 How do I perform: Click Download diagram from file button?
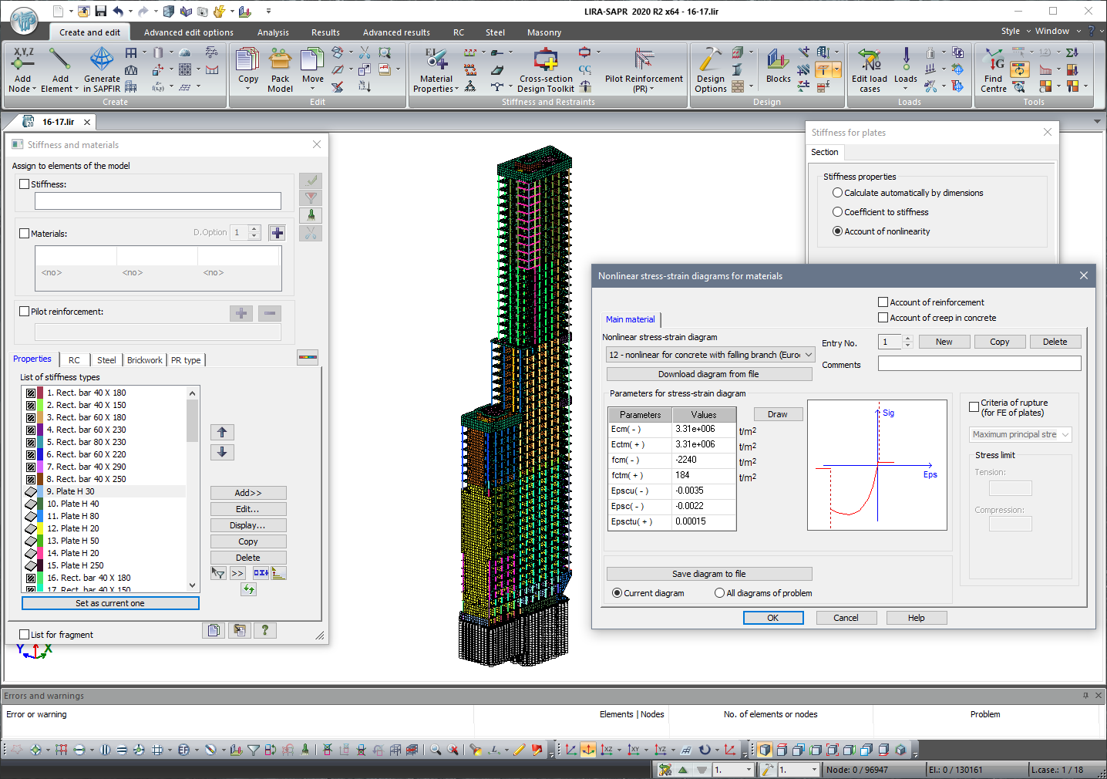pos(708,374)
